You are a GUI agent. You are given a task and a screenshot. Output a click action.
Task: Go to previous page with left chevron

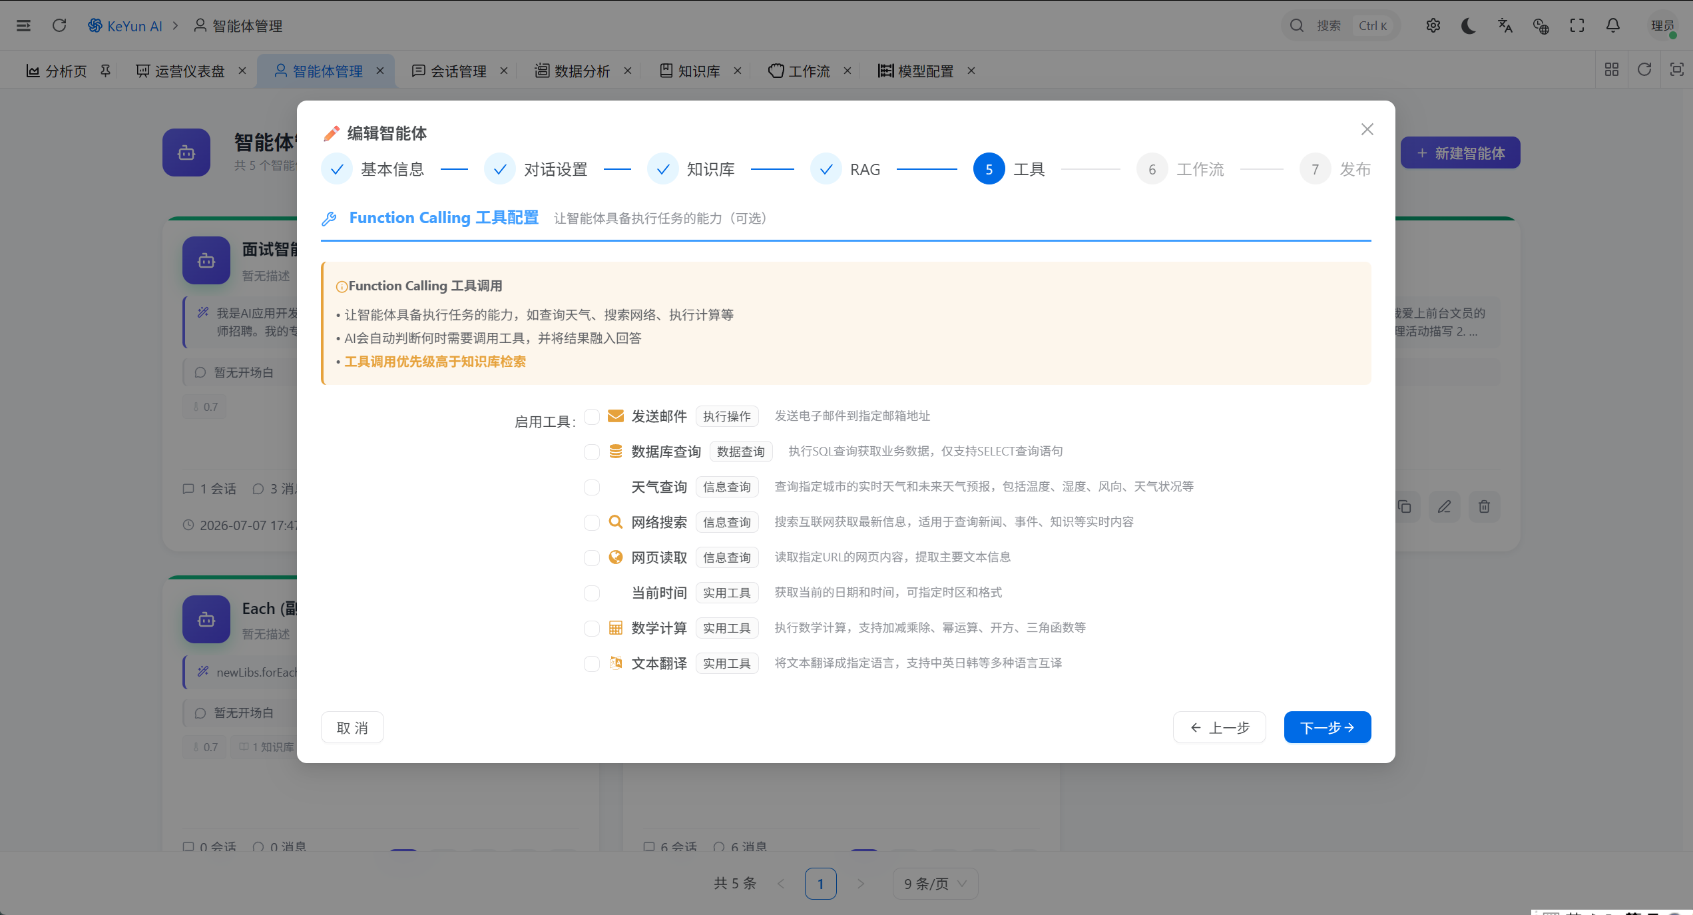click(x=781, y=884)
